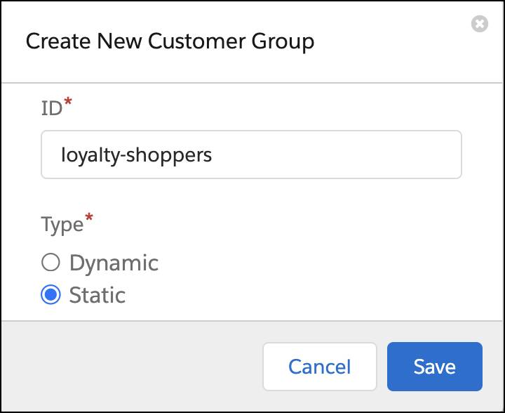
Task: Click empty space after loyalty-shoppers in field
Action: 335,155
